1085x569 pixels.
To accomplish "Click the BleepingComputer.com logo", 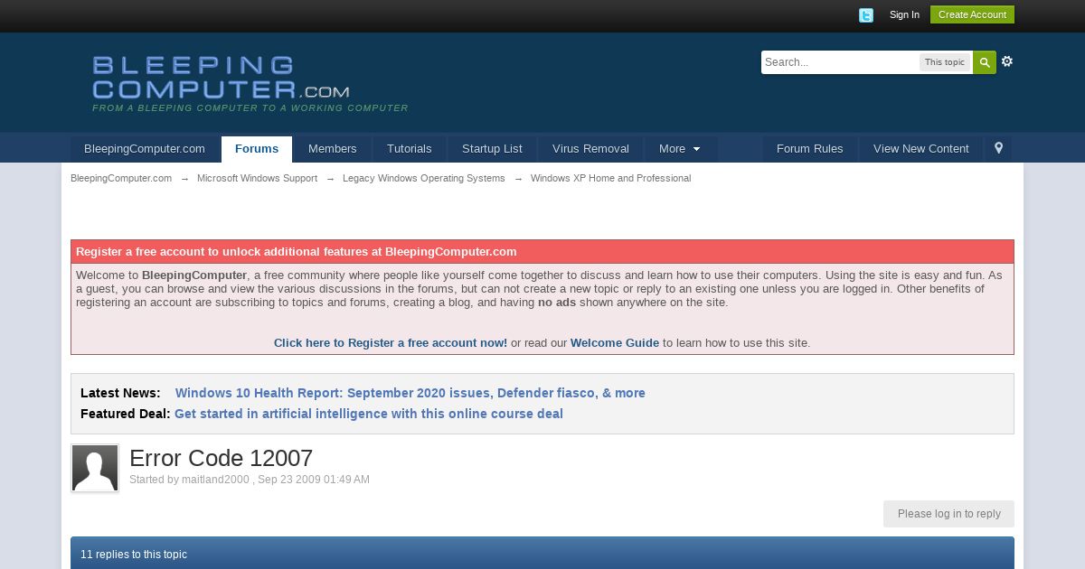I will coord(221,78).
